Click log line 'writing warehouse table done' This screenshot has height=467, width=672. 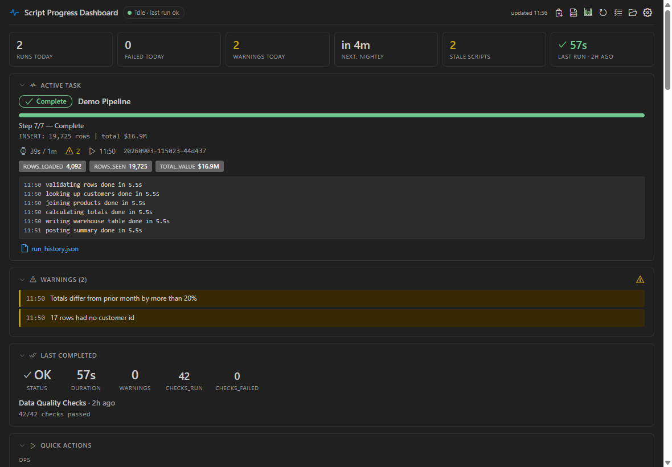pos(108,221)
